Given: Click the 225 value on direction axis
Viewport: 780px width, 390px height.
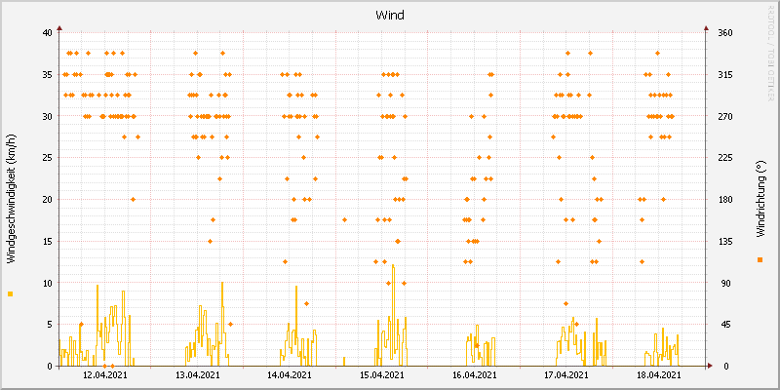Looking at the screenshot, I should point(724,158).
